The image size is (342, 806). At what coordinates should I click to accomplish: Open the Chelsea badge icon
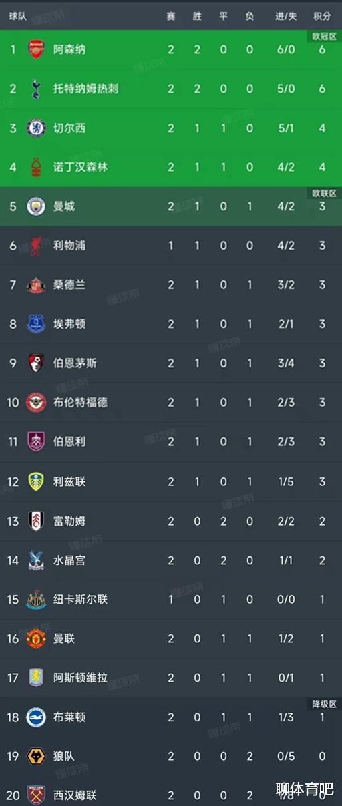point(36,128)
